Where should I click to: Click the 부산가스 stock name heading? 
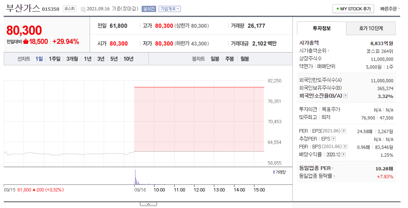23,8
